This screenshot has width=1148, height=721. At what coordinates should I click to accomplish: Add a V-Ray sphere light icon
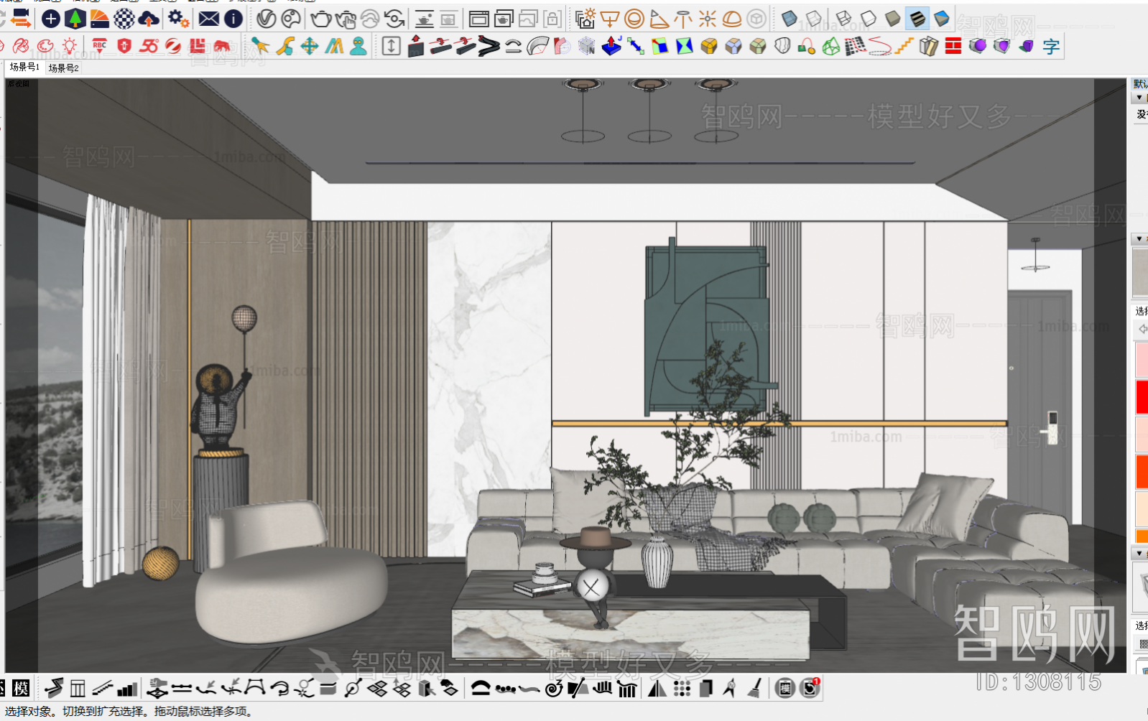click(x=634, y=19)
